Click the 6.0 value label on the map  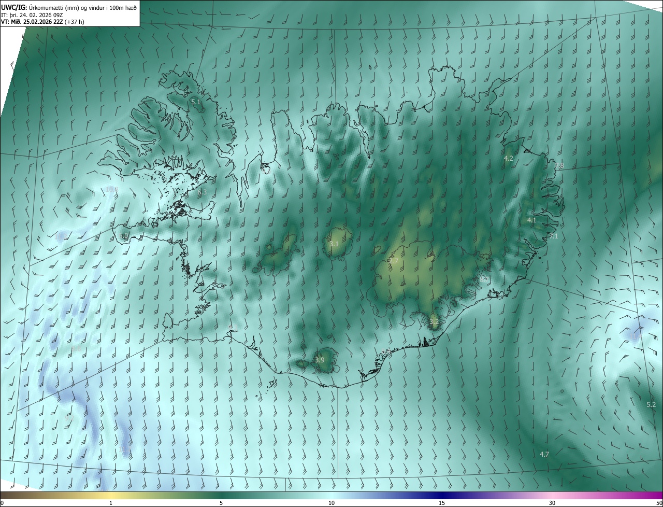[123, 236]
